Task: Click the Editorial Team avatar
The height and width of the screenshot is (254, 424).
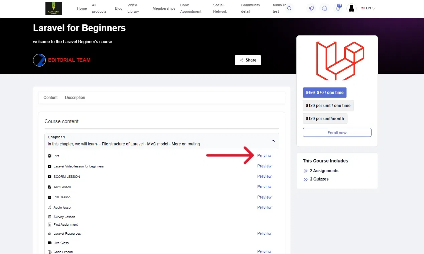Action: 39,60
